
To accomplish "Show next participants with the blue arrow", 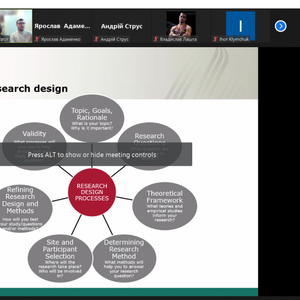I will point(281,26).
